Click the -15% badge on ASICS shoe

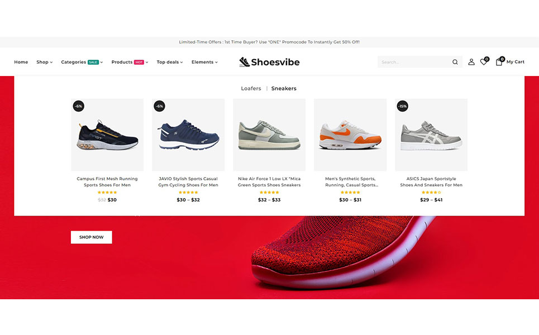tap(403, 106)
